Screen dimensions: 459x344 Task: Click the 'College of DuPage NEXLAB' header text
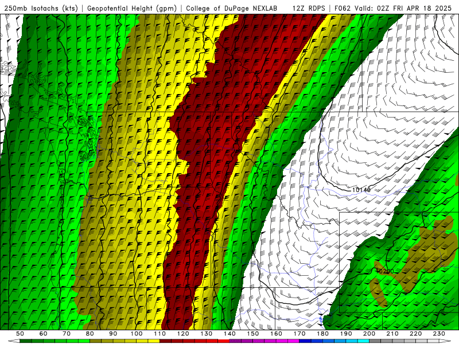click(231, 9)
